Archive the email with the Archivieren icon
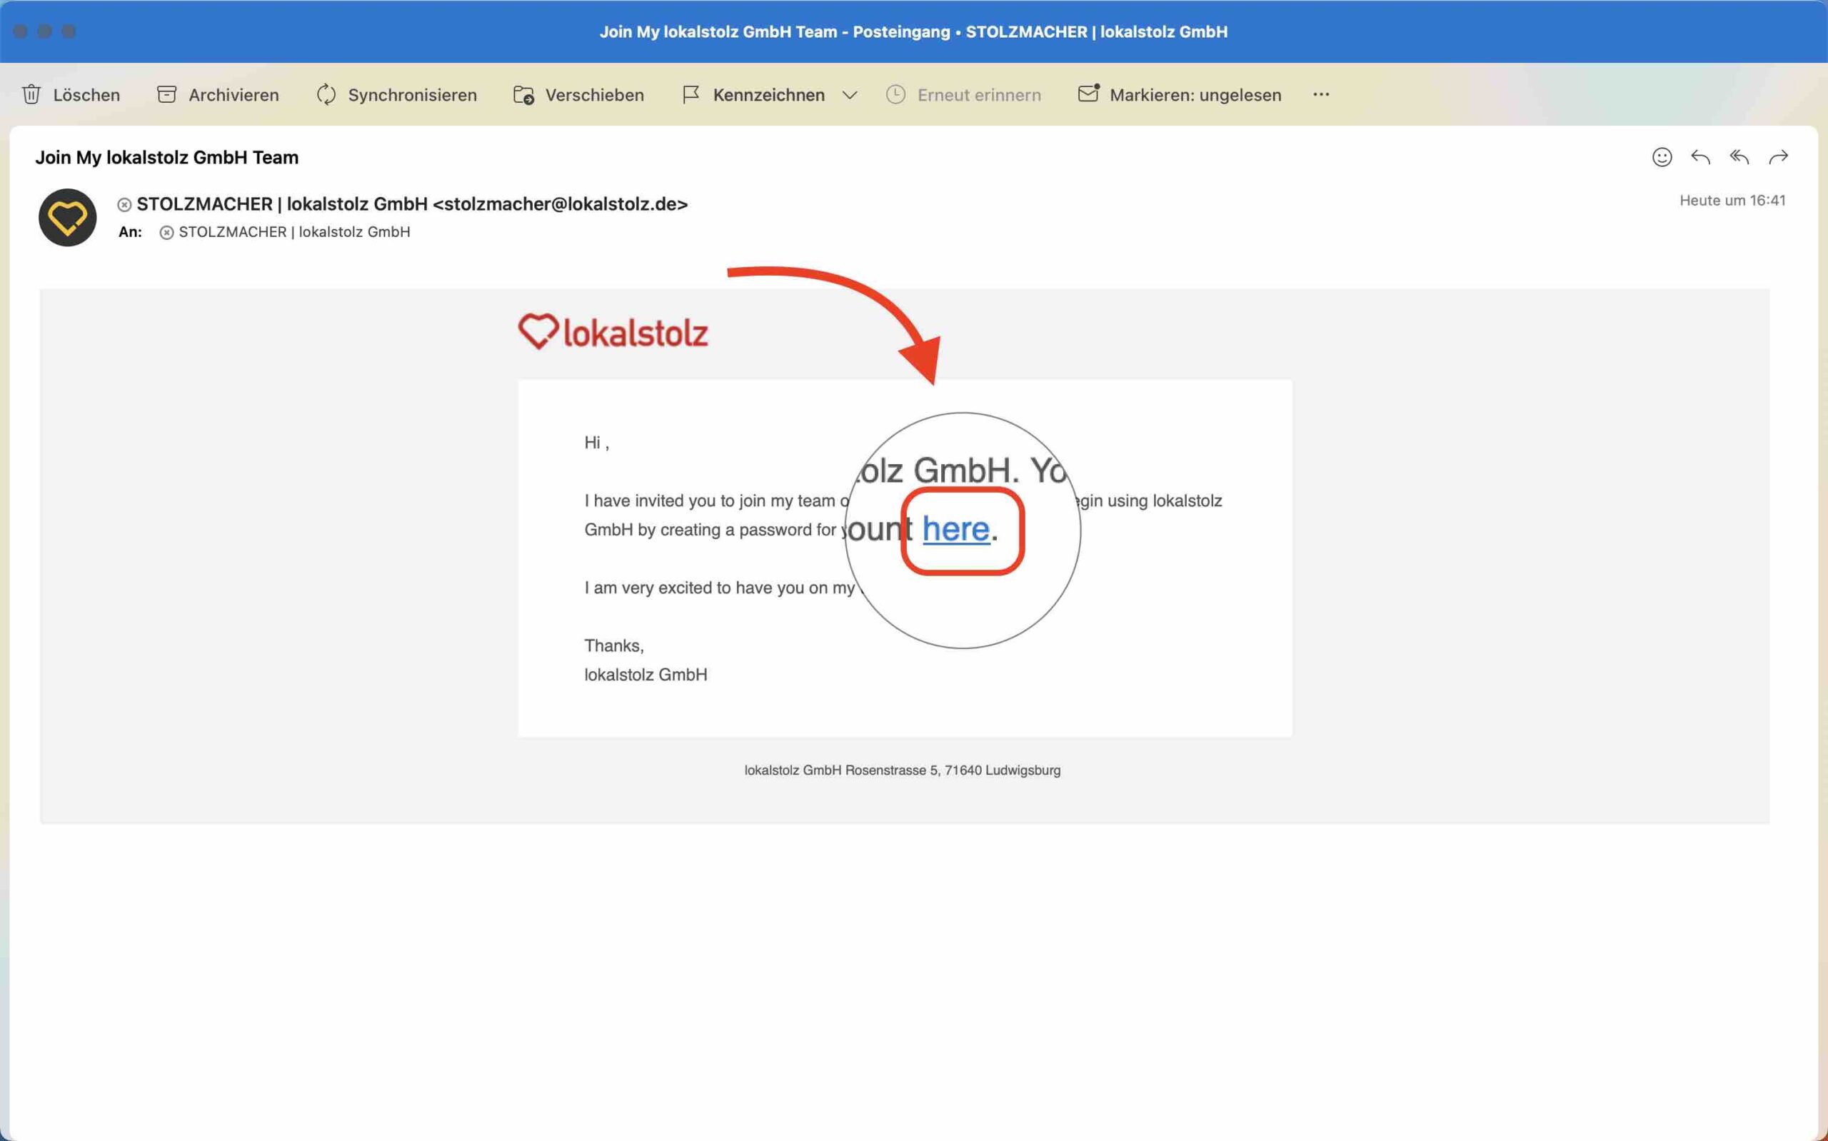The image size is (1828, 1141). [x=166, y=94]
